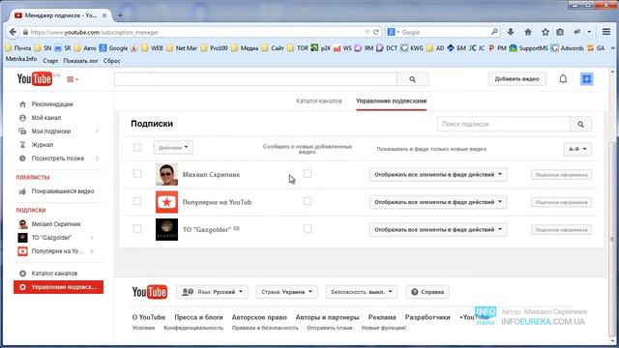This screenshot has height=348, width=619.
Task: Click Понравившиеся видео thumbs-up icon
Action: click(x=22, y=191)
